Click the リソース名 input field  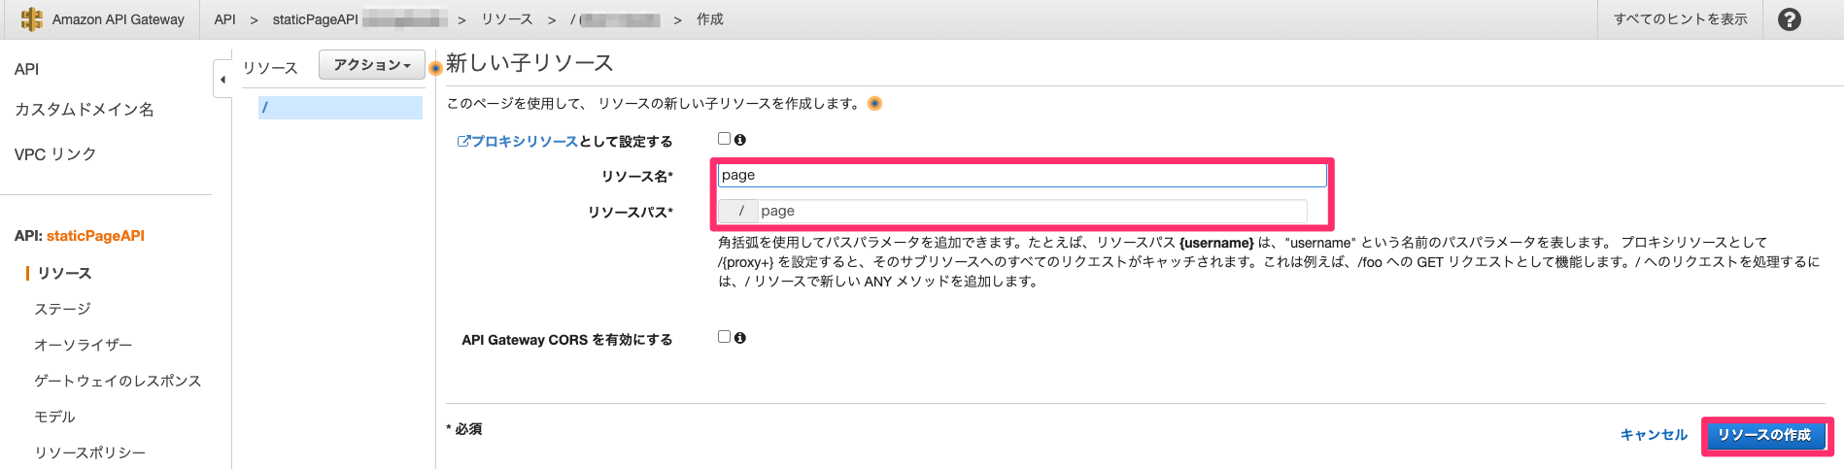coord(1022,175)
